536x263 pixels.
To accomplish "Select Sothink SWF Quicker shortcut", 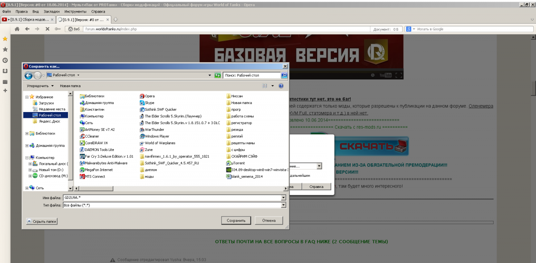I will click(158, 109).
